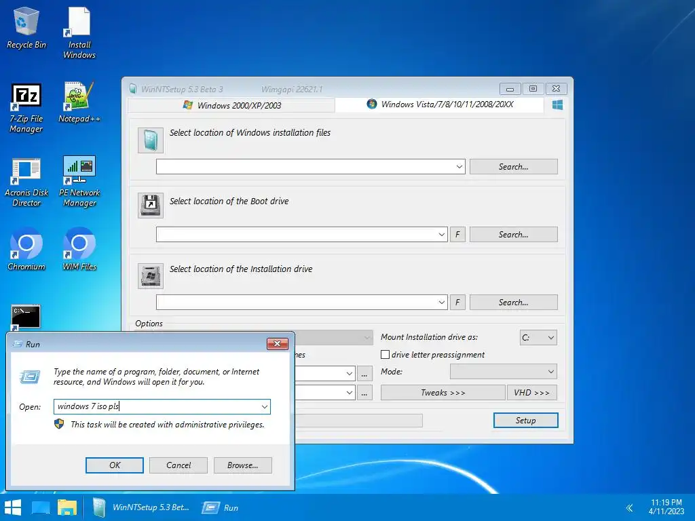Screen dimensions: 695x521
Task: Switch to WinNTSetup taskbar button
Action: pyautogui.click(x=141, y=507)
